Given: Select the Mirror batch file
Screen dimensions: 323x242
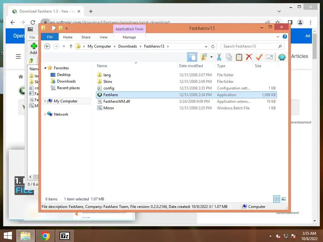Looking at the screenshot, I should [x=186, y=108].
